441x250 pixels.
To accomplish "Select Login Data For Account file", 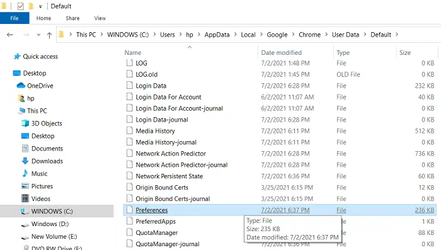I will click(168, 97).
